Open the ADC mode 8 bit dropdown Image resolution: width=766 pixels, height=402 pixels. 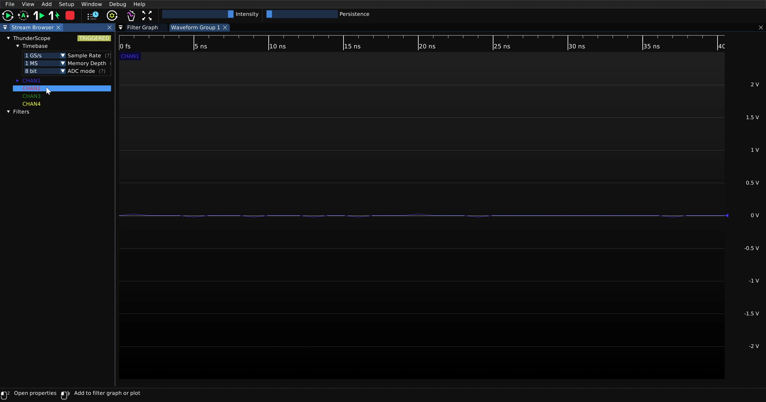(x=45, y=71)
